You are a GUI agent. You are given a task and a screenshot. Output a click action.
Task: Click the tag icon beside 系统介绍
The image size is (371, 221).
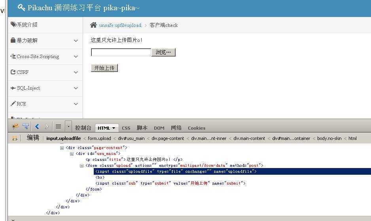(x=13, y=24)
